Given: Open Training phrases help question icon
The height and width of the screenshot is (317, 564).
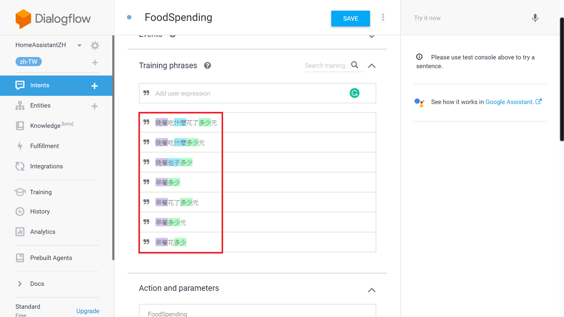Looking at the screenshot, I should coord(208,66).
